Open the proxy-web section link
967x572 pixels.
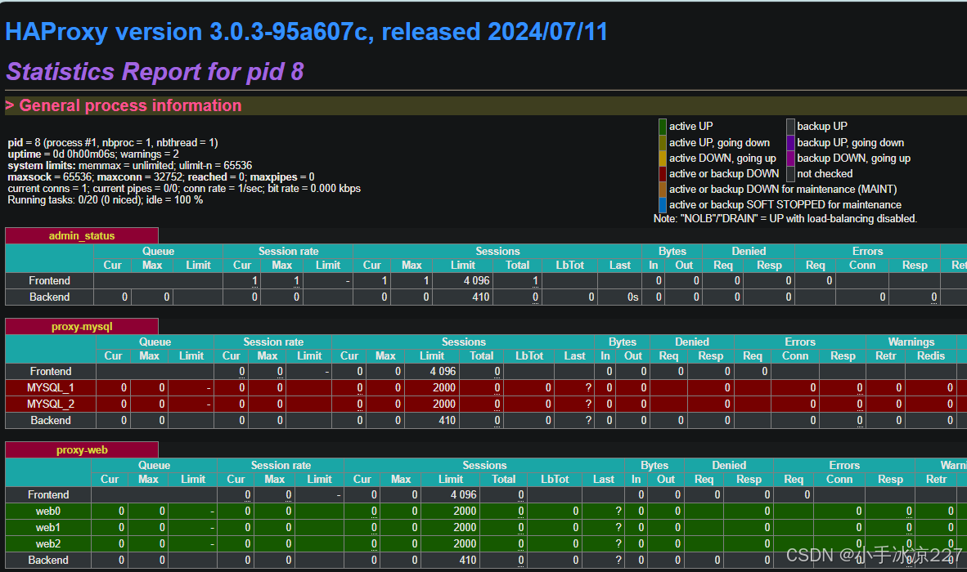(82, 450)
